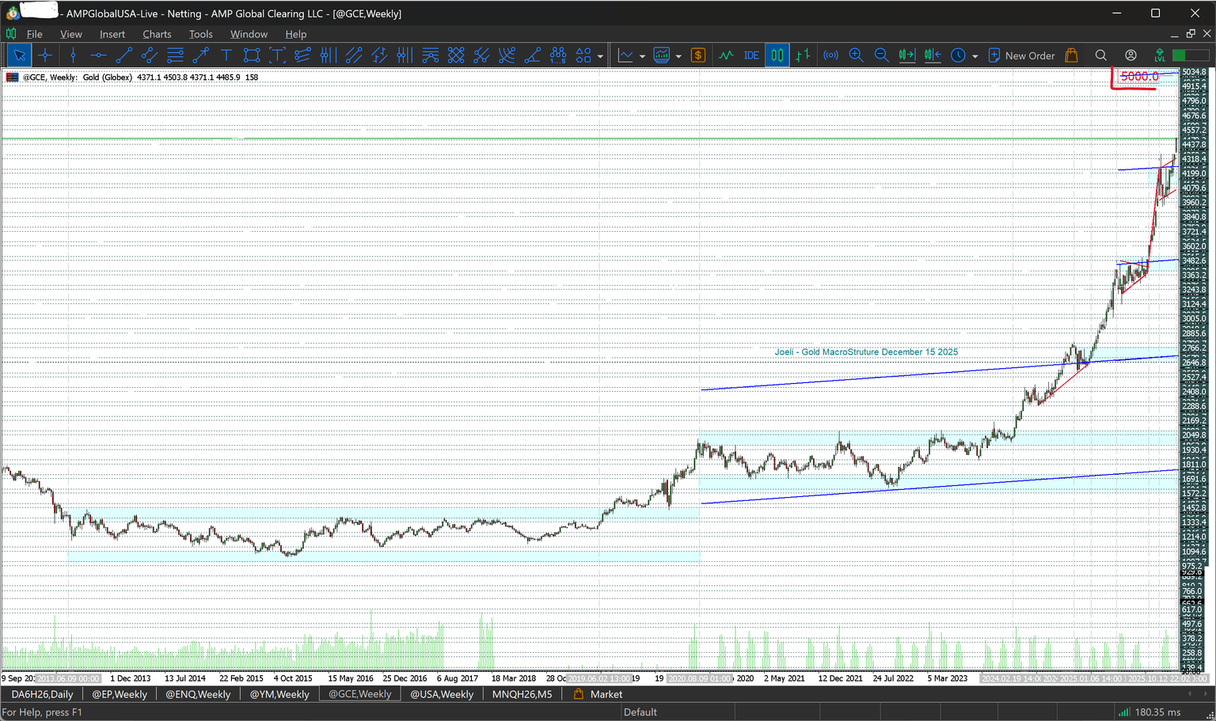
Task: Open the File menu
Action: tap(35, 34)
